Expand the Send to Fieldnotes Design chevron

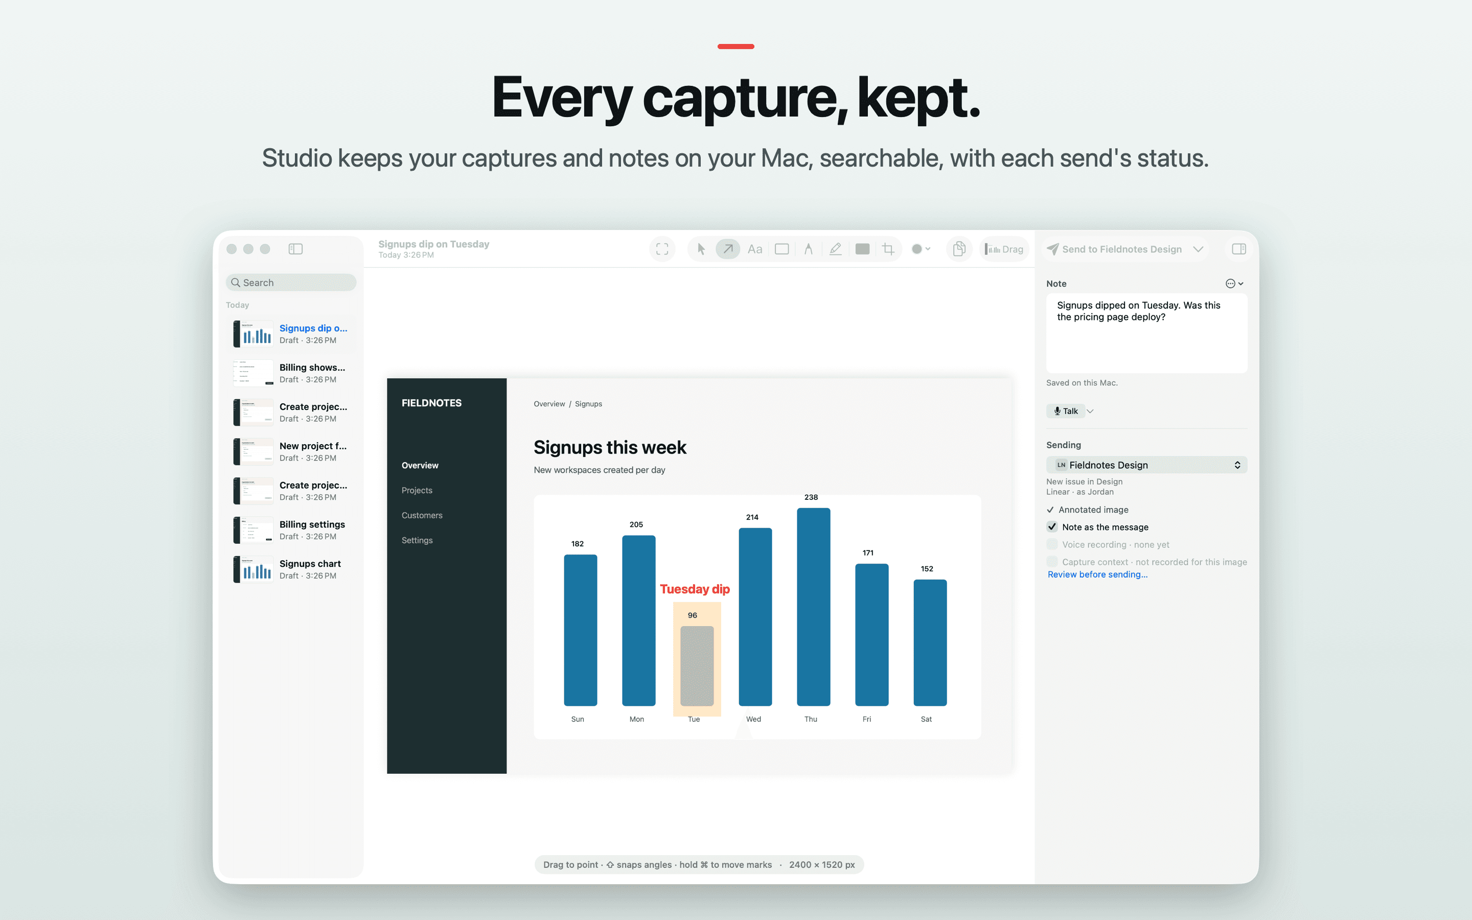coord(1198,249)
